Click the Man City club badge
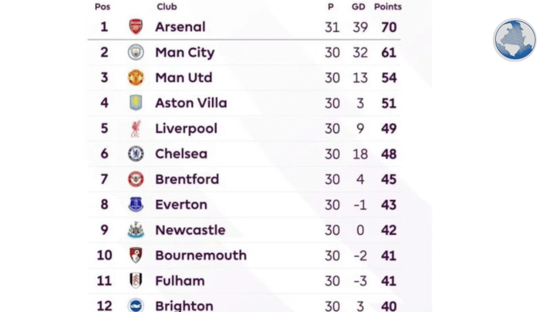The height and width of the screenshot is (312, 554). coord(136,52)
